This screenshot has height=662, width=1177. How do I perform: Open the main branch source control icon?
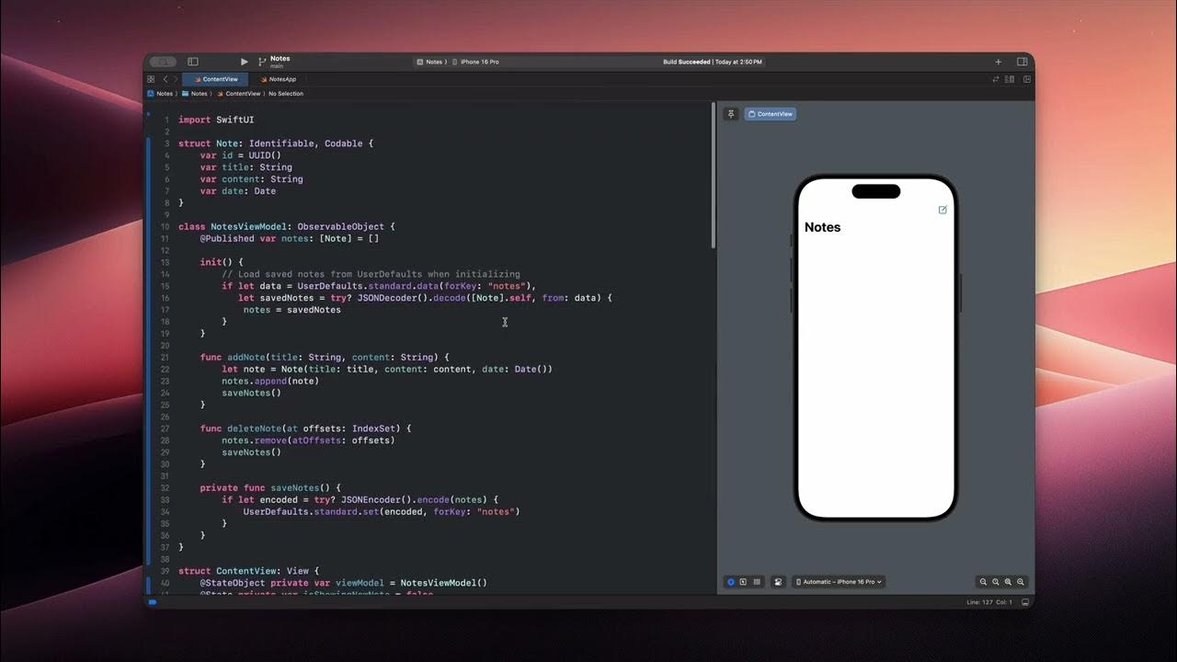[261, 62]
